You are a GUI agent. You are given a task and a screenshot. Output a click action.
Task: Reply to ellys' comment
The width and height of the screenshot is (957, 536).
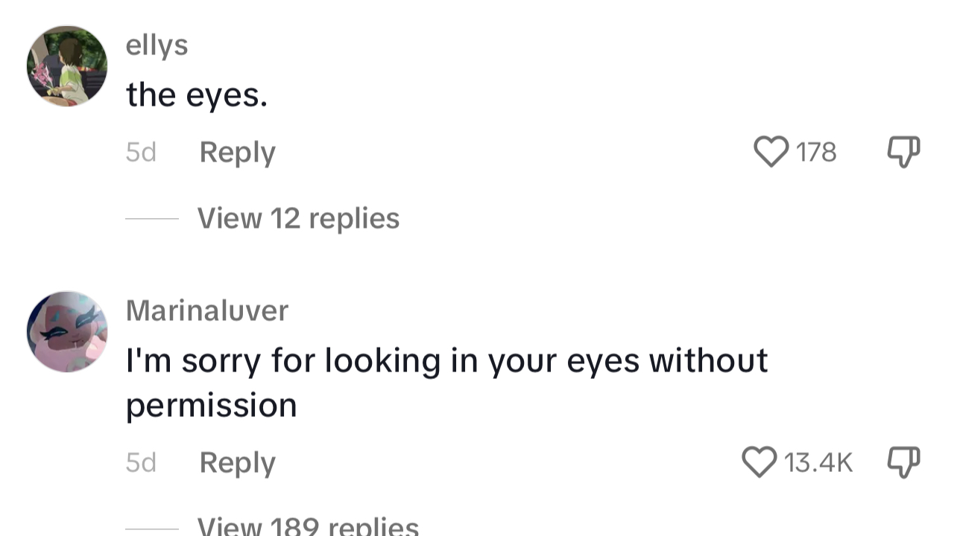point(237,153)
